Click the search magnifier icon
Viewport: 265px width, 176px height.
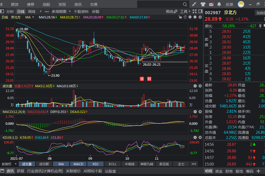[185, 4]
